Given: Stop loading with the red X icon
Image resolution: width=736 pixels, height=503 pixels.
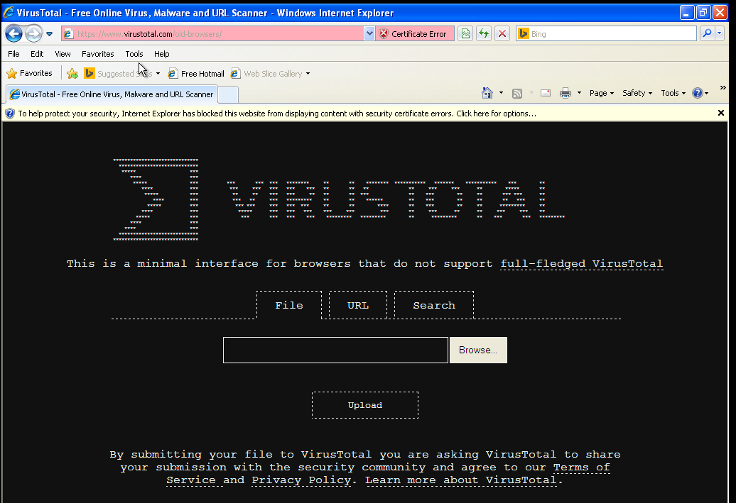Looking at the screenshot, I should click(502, 34).
